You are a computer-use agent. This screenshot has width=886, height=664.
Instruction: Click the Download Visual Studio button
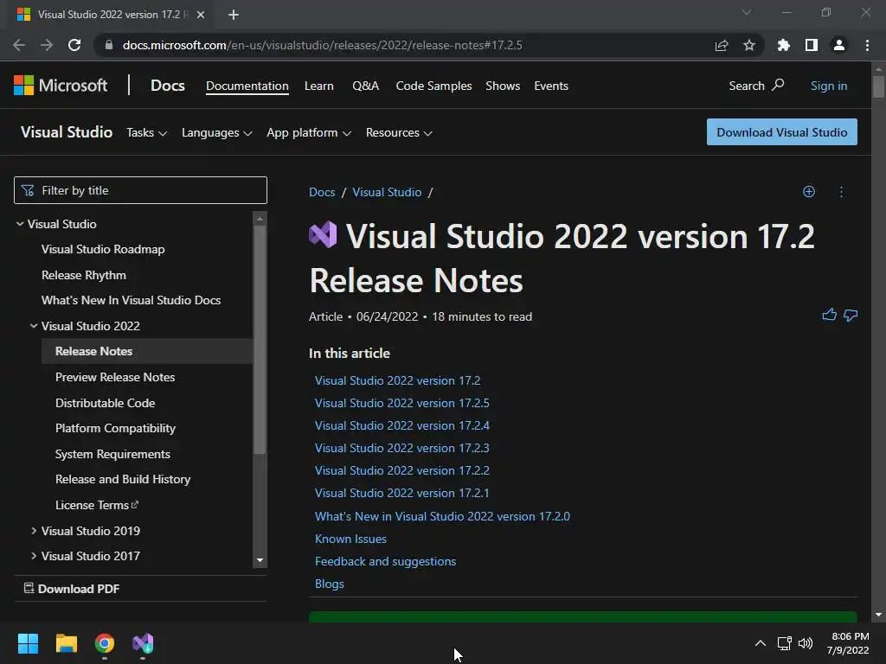[781, 132]
